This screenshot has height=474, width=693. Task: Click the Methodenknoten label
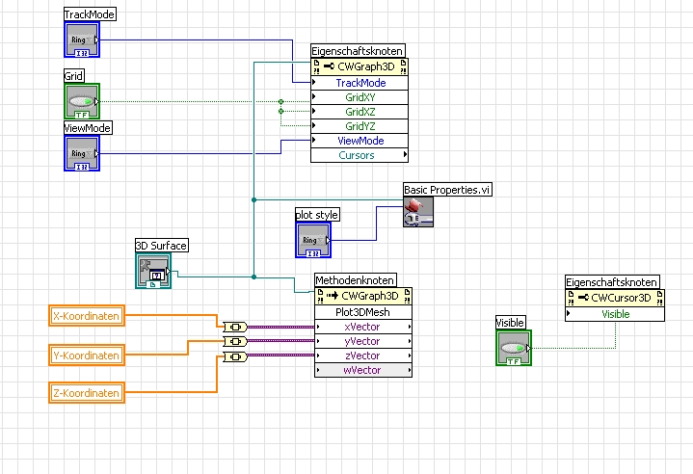coord(356,280)
